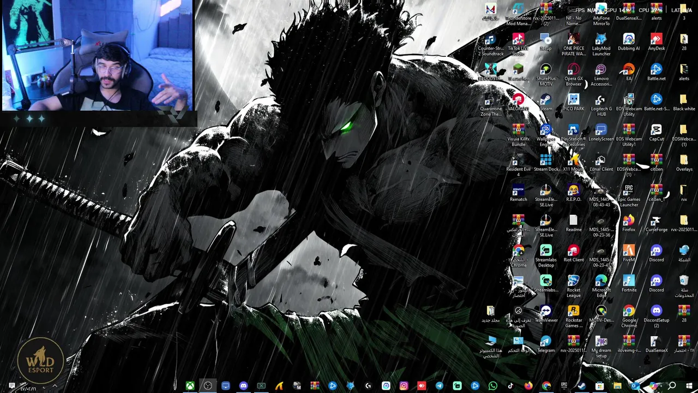This screenshot has height=393, width=698.
Task: Open LabyMod Launcher desktop icon
Action: [x=601, y=45]
